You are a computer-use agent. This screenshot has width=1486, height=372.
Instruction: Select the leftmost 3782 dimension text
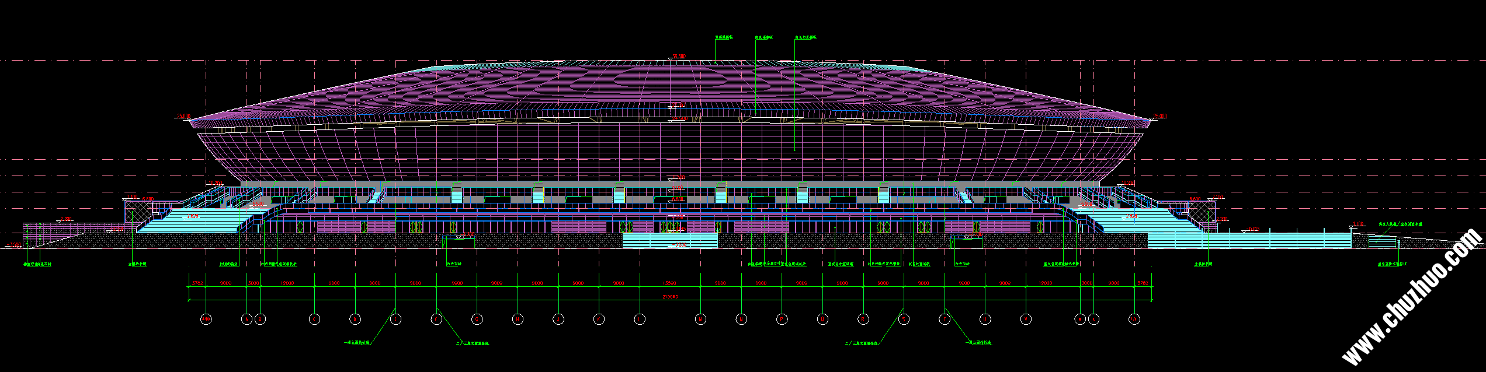pyautogui.click(x=197, y=283)
